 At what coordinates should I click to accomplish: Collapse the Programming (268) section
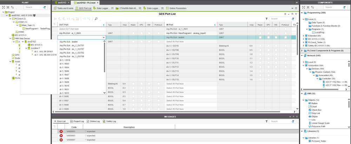303,13
